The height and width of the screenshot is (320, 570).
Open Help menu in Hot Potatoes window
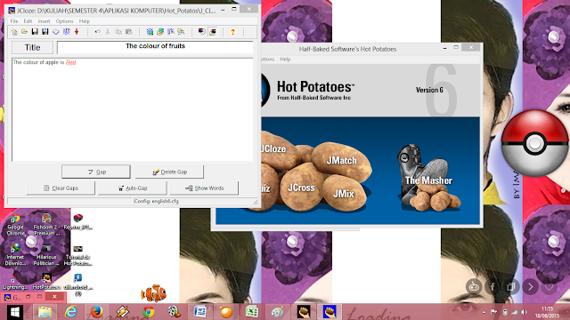(285, 60)
